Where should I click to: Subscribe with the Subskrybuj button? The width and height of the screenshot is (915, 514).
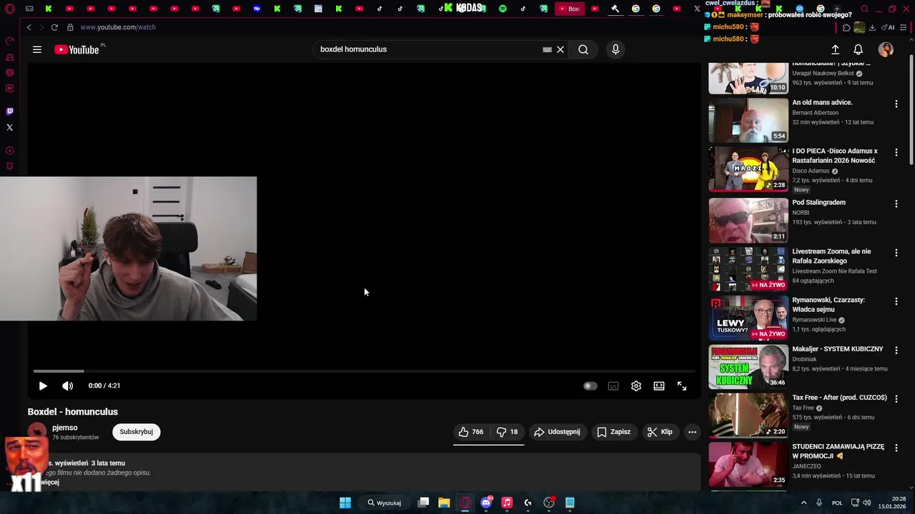(x=137, y=432)
